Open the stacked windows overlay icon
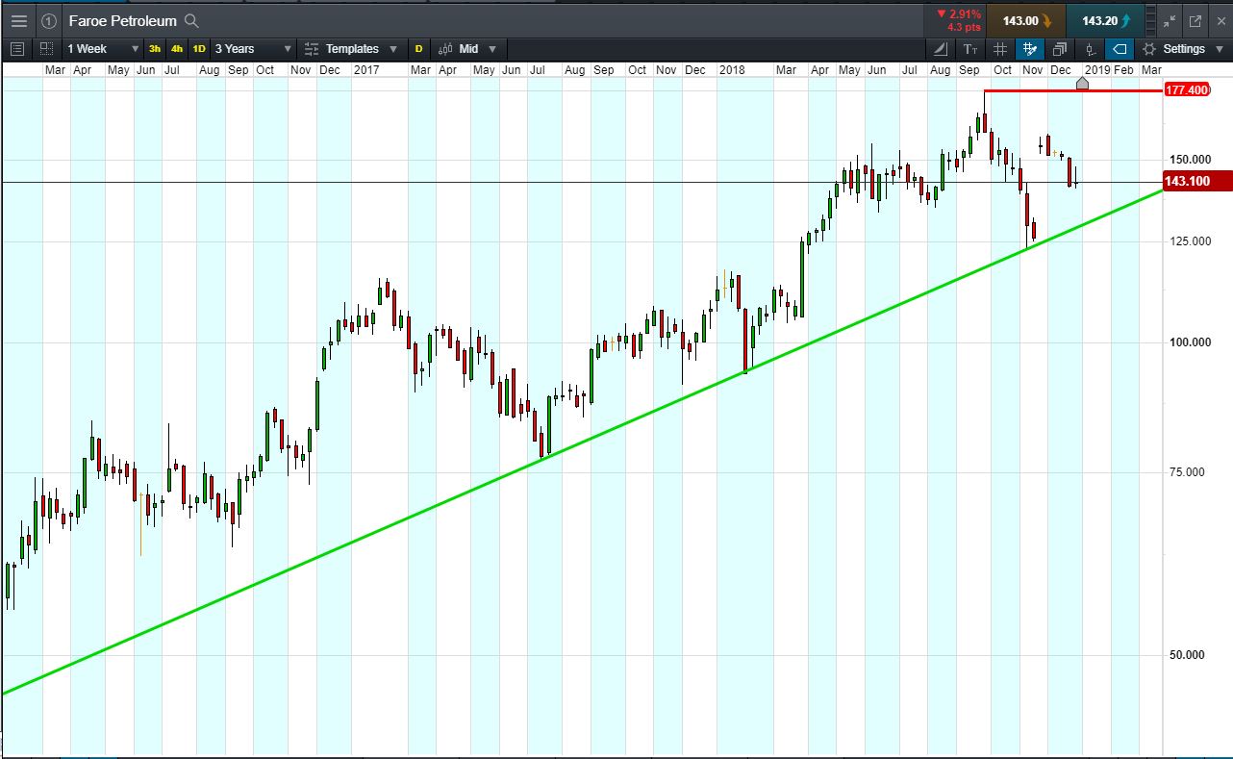Viewport: 1233px width, 759px height. click(1060, 49)
